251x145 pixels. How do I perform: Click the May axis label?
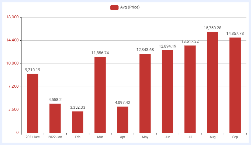(x=145, y=137)
